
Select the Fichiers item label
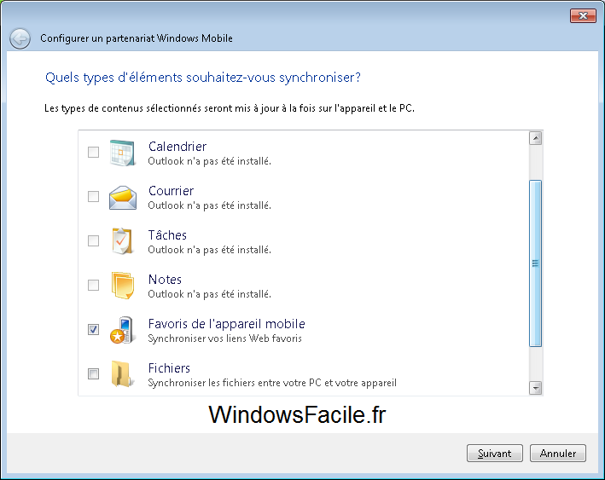(169, 368)
